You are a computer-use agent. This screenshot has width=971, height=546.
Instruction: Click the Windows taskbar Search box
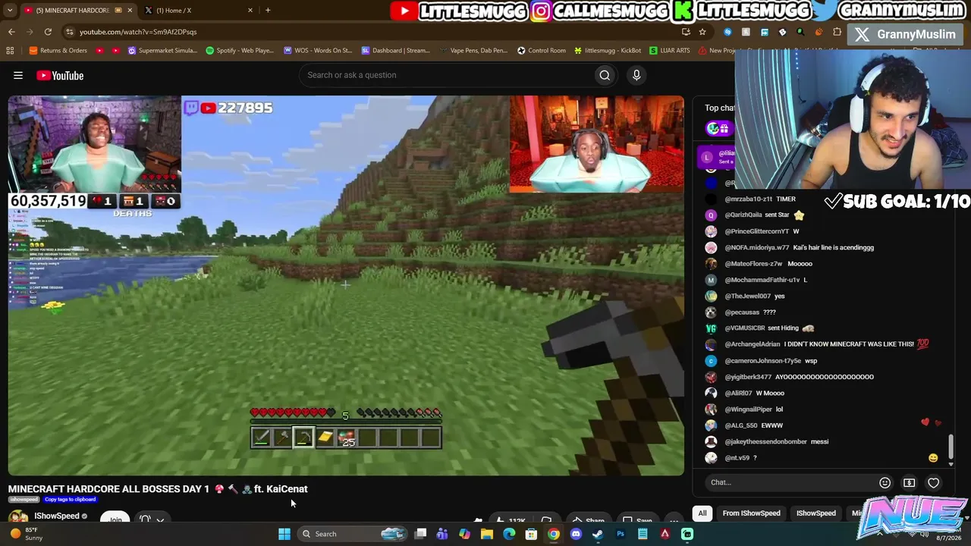click(x=353, y=534)
